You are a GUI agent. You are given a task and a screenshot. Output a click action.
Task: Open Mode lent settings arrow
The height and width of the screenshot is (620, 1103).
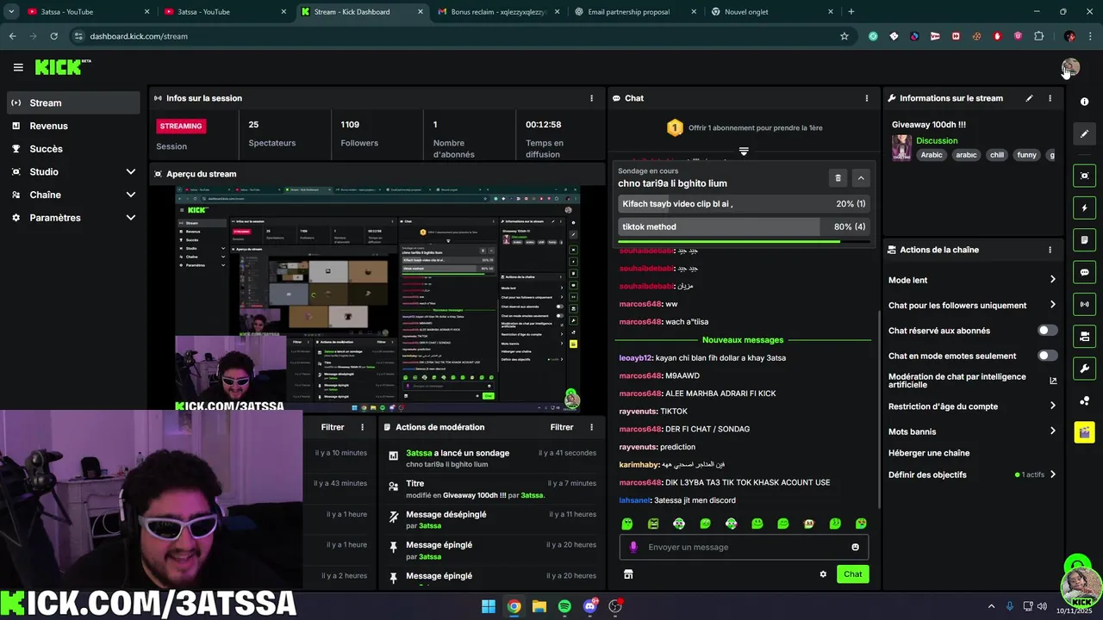point(1052,280)
